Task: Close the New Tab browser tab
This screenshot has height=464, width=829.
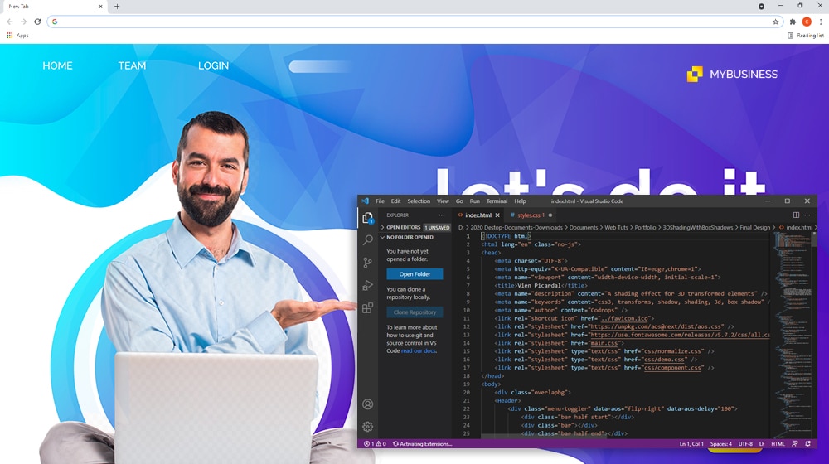Action: point(100,7)
